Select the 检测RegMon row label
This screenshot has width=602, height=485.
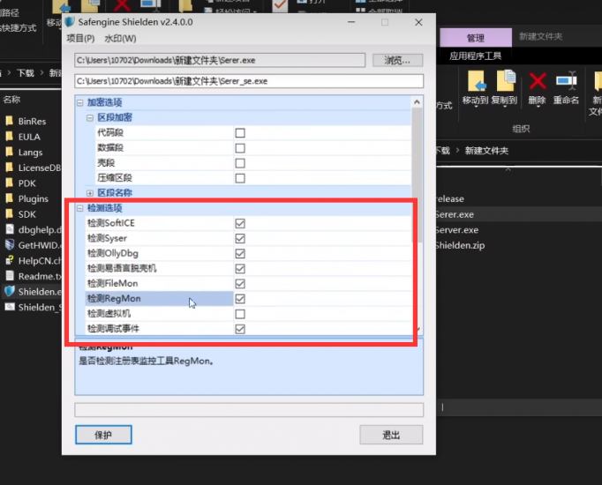point(114,298)
